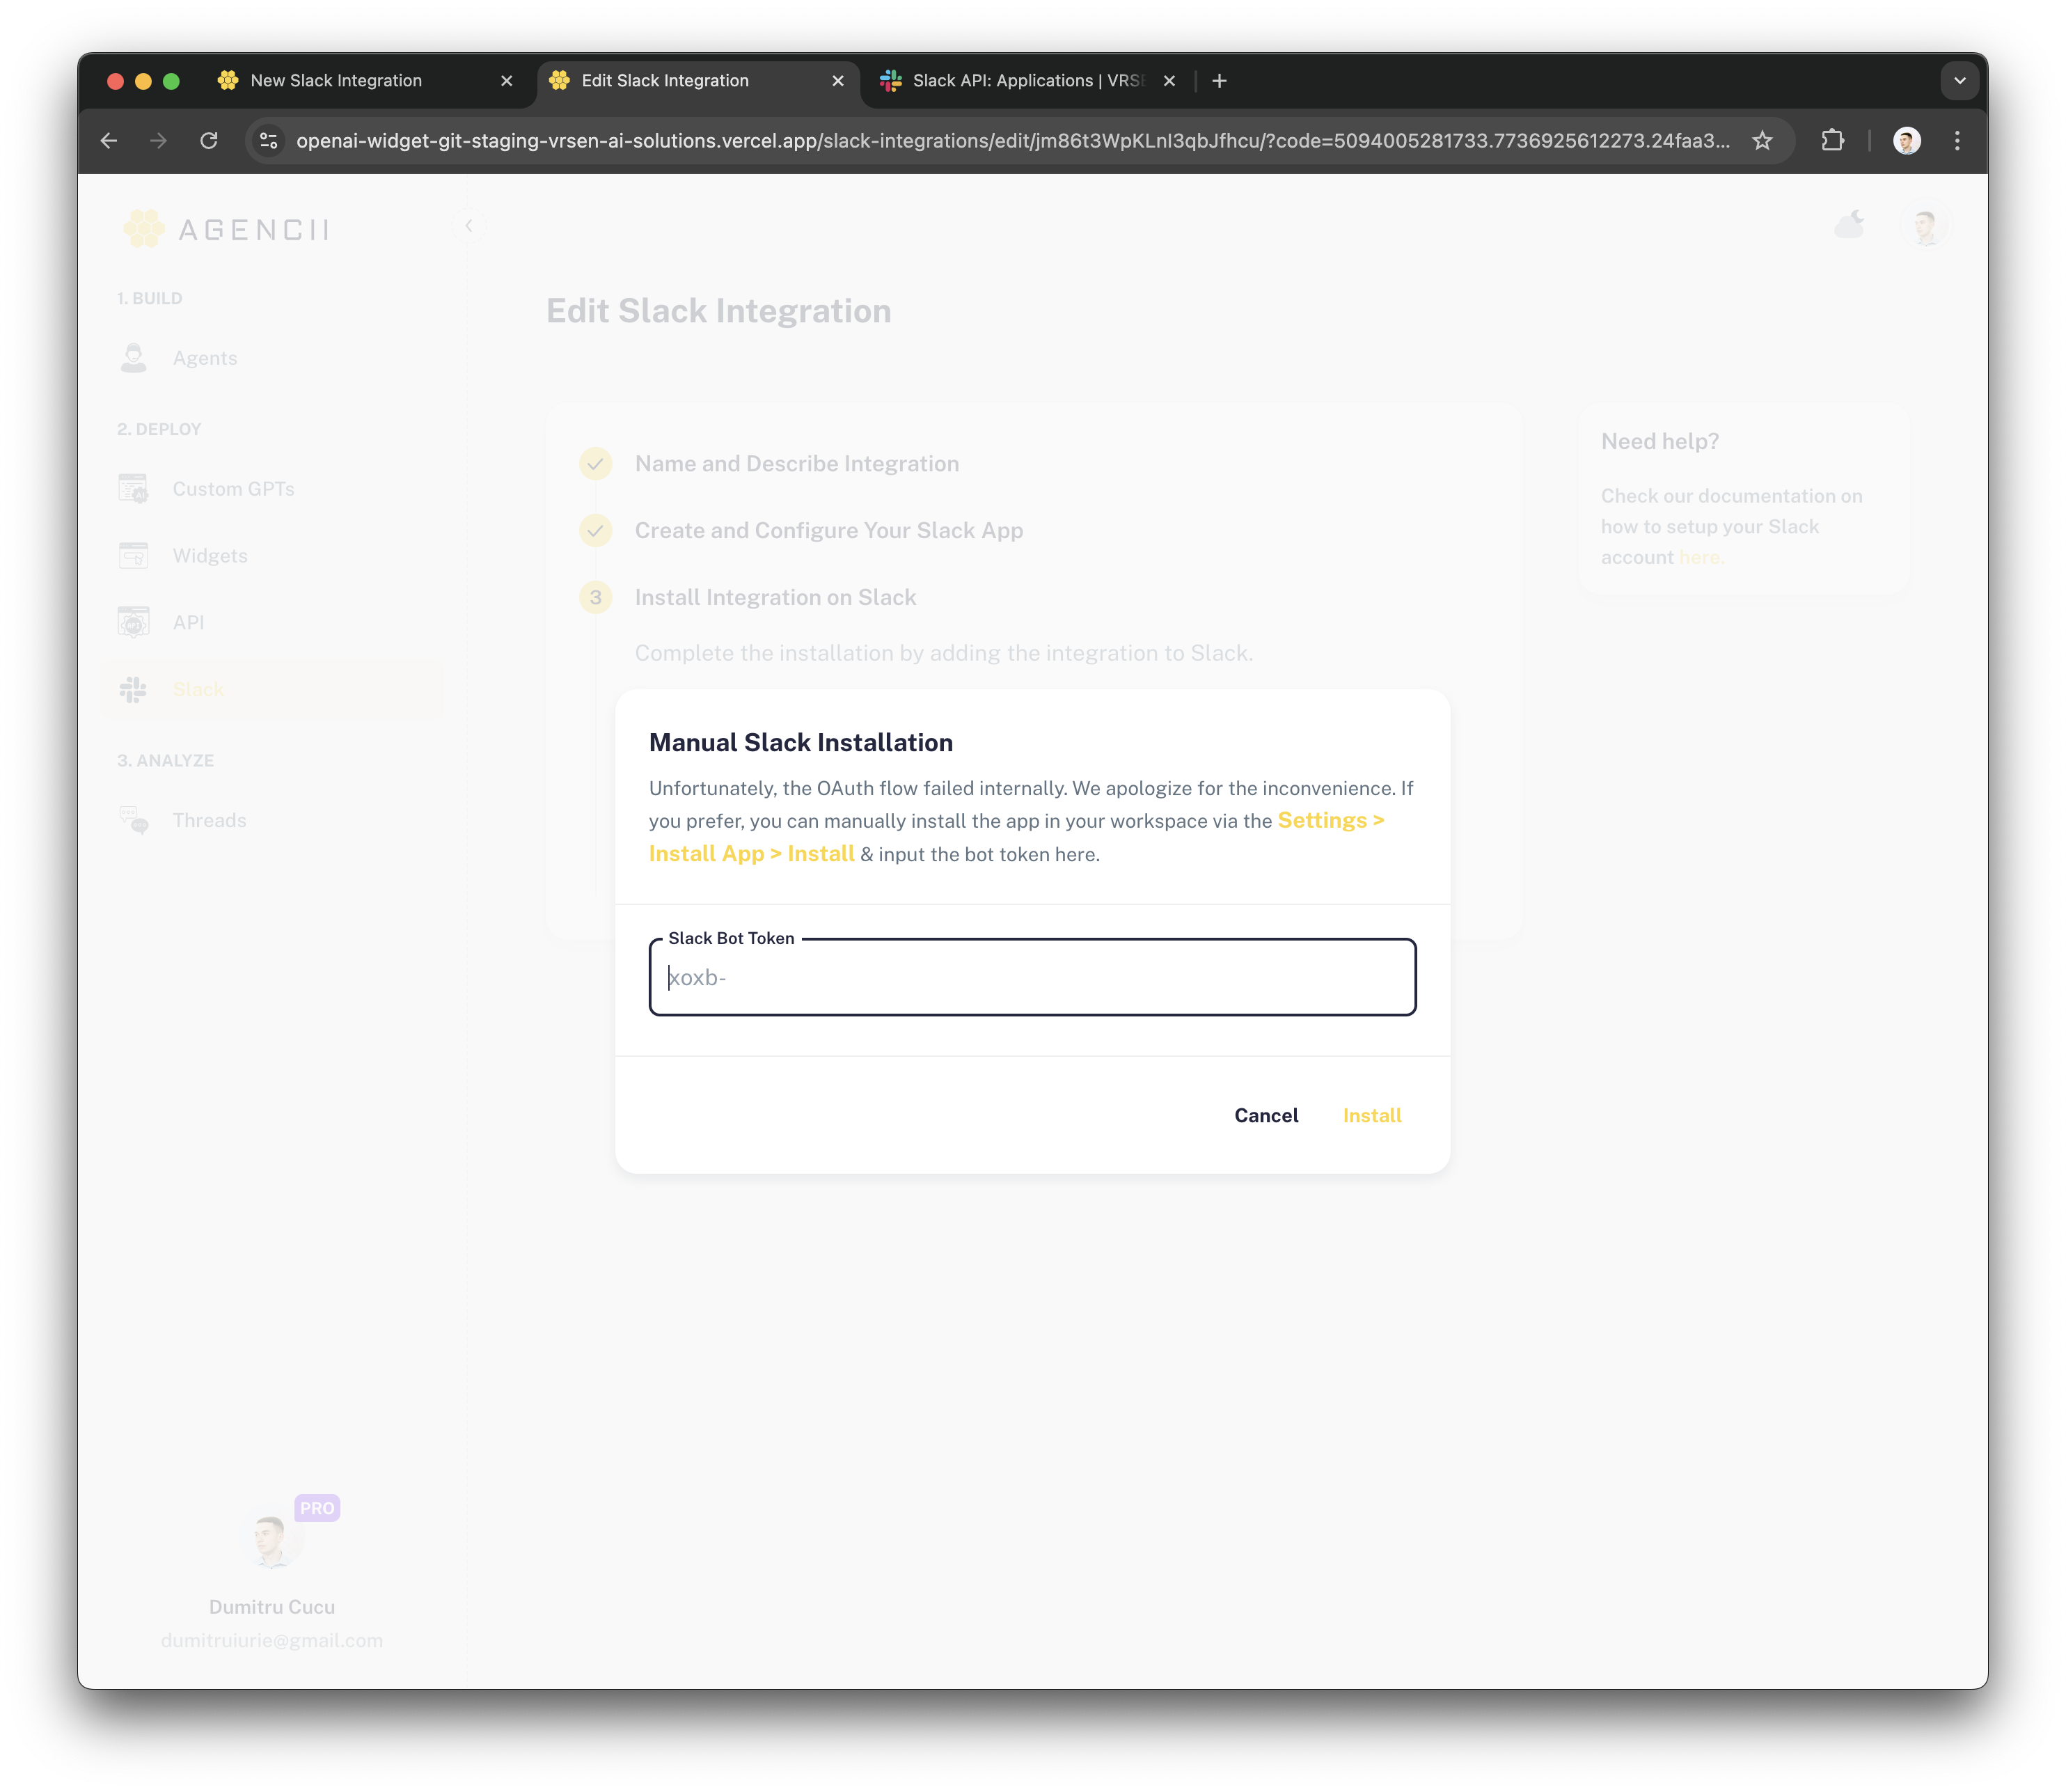The image size is (2066, 1792).
Task: Reload the current page
Action: (209, 141)
